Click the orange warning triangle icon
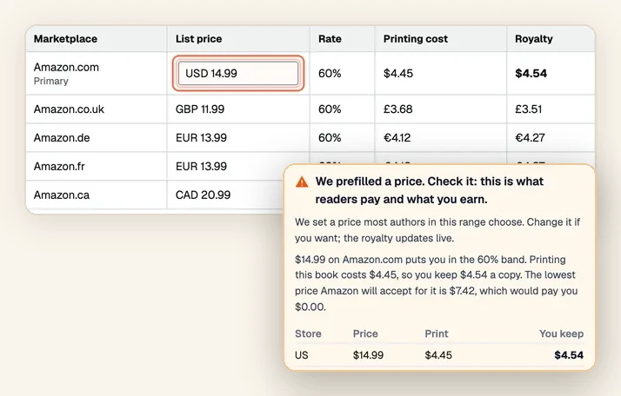The image size is (621, 396). pyautogui.click(x=302, y=182)
